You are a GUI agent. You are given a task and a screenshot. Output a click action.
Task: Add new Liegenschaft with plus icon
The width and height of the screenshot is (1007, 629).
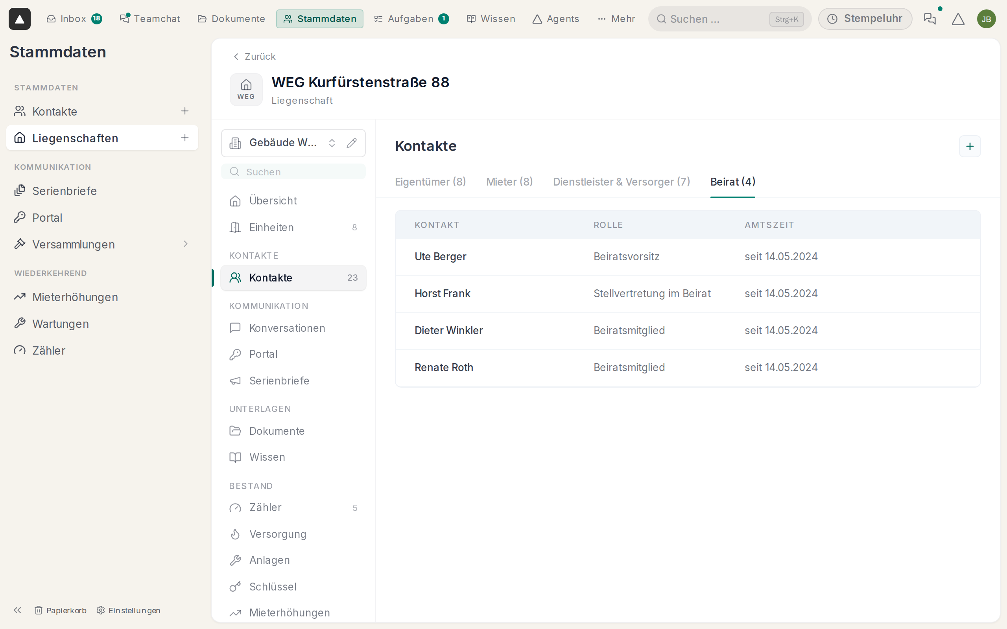click(185, 138)
